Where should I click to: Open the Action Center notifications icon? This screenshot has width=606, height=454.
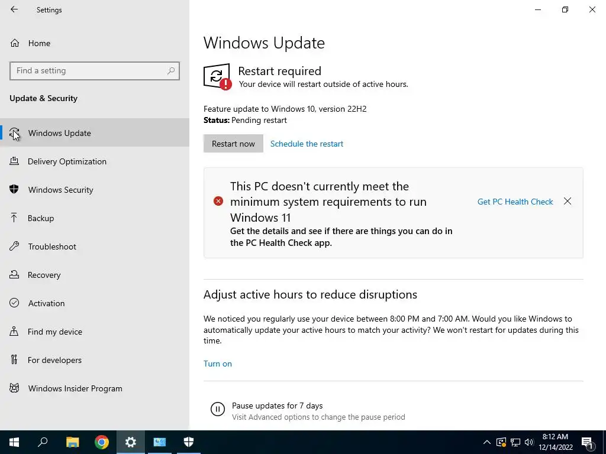[x=588, y=442]
